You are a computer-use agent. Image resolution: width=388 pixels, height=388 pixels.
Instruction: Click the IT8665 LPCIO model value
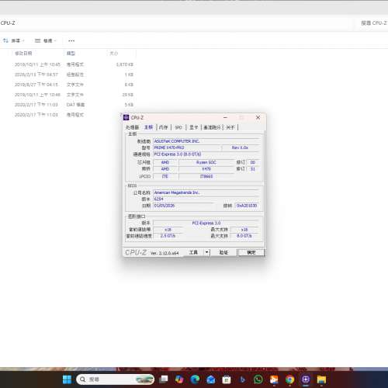pyautogui.click(x=206, y=176)
